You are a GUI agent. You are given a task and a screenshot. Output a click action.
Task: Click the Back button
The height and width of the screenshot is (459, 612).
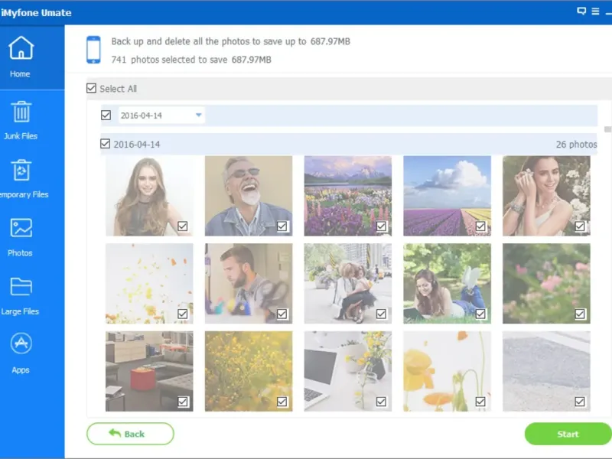tap(130, 434)
